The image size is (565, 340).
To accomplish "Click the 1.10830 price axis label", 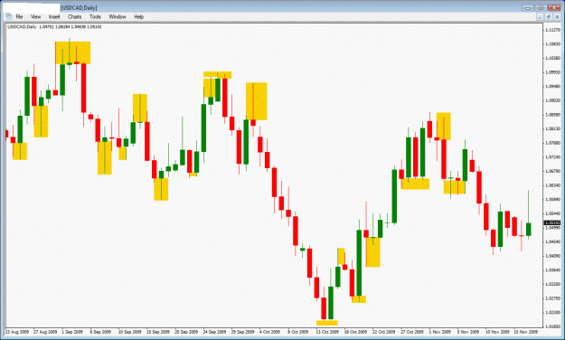I will [x=553, y=44].
